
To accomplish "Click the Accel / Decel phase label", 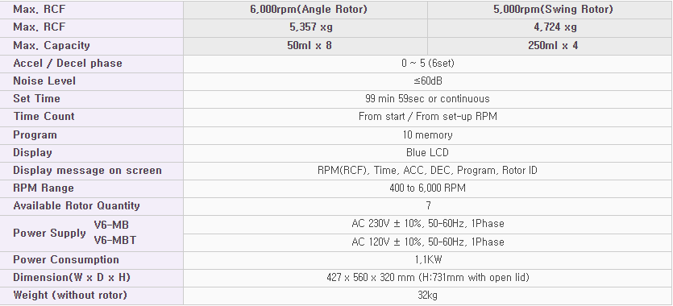I will (68, 64).
